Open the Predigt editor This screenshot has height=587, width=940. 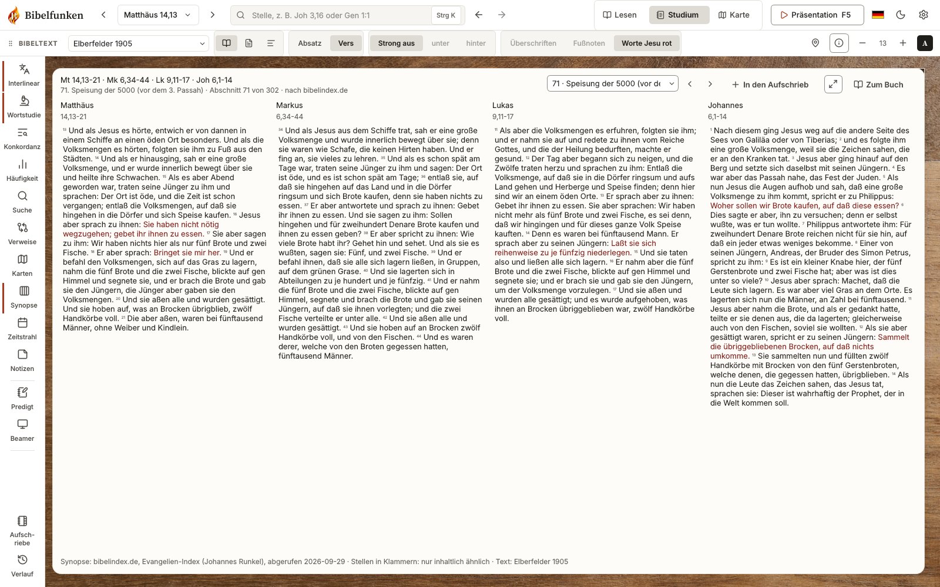tap(22, 399)
